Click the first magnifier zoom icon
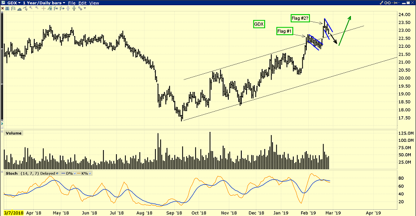This screenshot has width=416, height=216. click(31, 8)
